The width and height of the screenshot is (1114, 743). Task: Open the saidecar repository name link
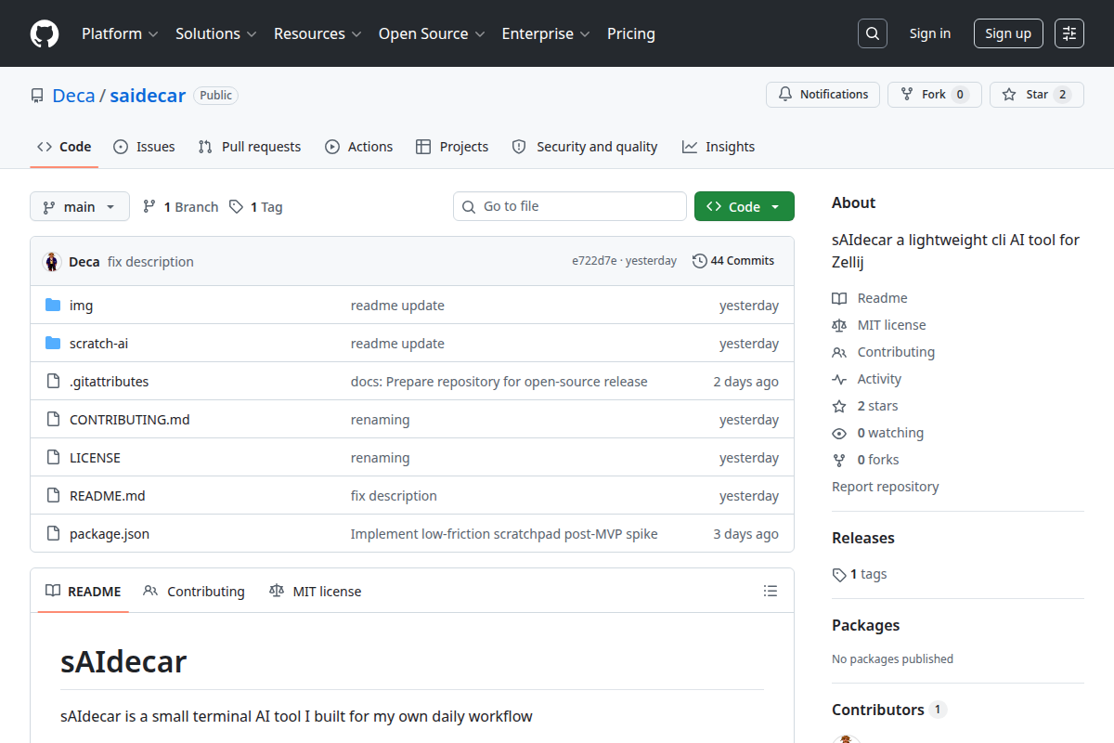(x=148, y=95)
